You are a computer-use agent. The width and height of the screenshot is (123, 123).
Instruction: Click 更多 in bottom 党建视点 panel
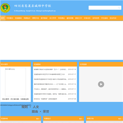[81, 119]
